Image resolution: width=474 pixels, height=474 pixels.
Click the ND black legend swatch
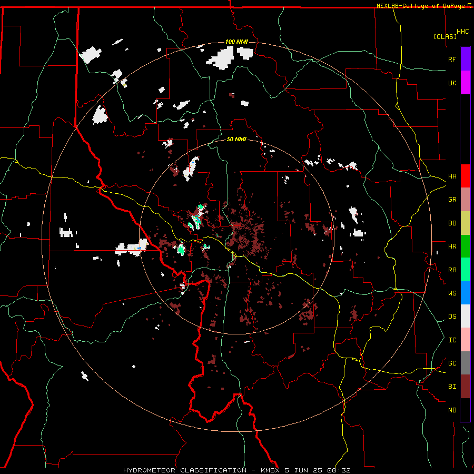465,410
